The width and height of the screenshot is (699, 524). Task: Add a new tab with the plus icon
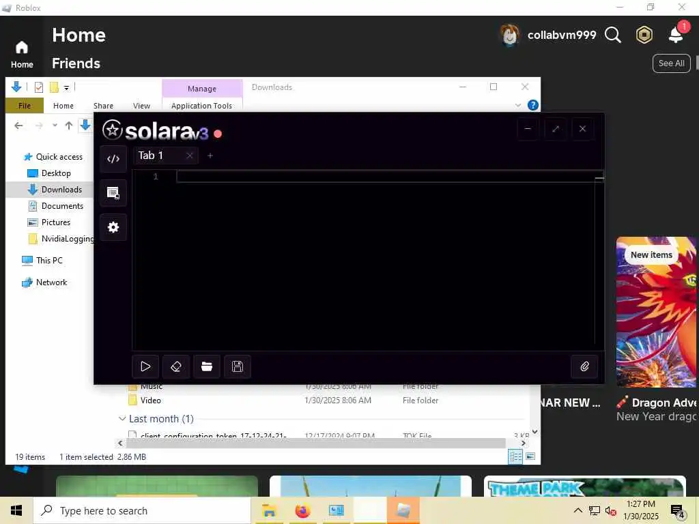210,156
